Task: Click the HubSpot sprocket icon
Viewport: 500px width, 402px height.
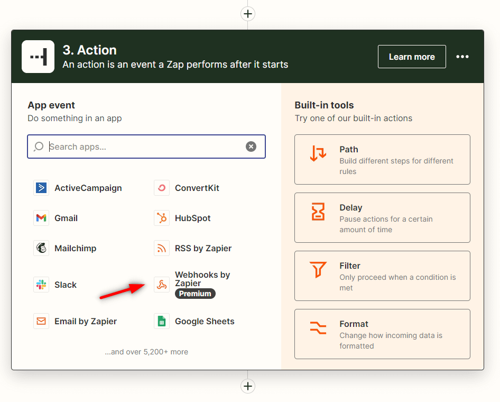Action: pyautogui.click(x=162, y=218)
